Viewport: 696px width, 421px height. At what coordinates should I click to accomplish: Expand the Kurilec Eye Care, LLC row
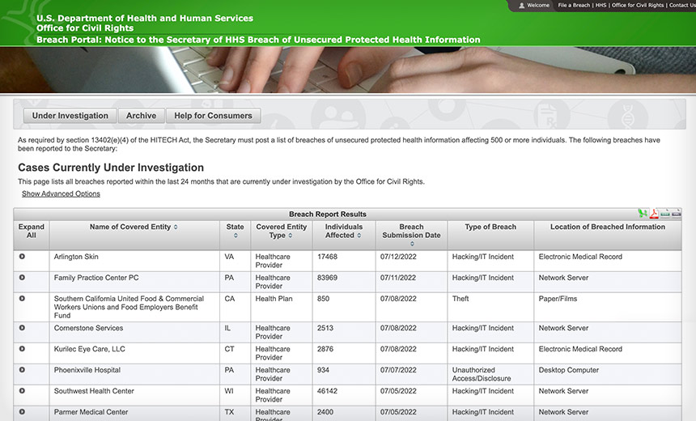22,349
